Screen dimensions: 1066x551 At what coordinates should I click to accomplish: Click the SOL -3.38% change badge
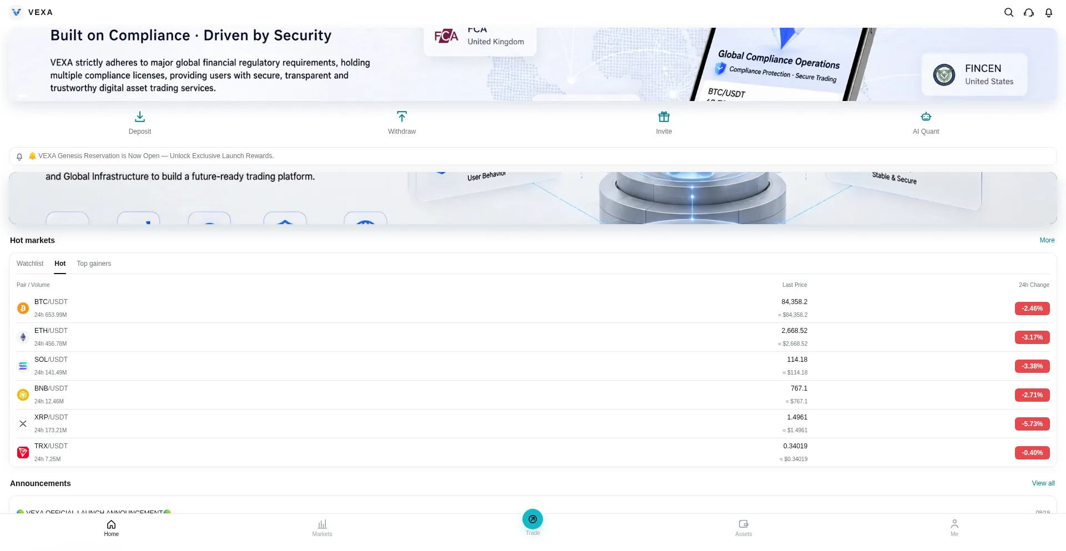1032,366
